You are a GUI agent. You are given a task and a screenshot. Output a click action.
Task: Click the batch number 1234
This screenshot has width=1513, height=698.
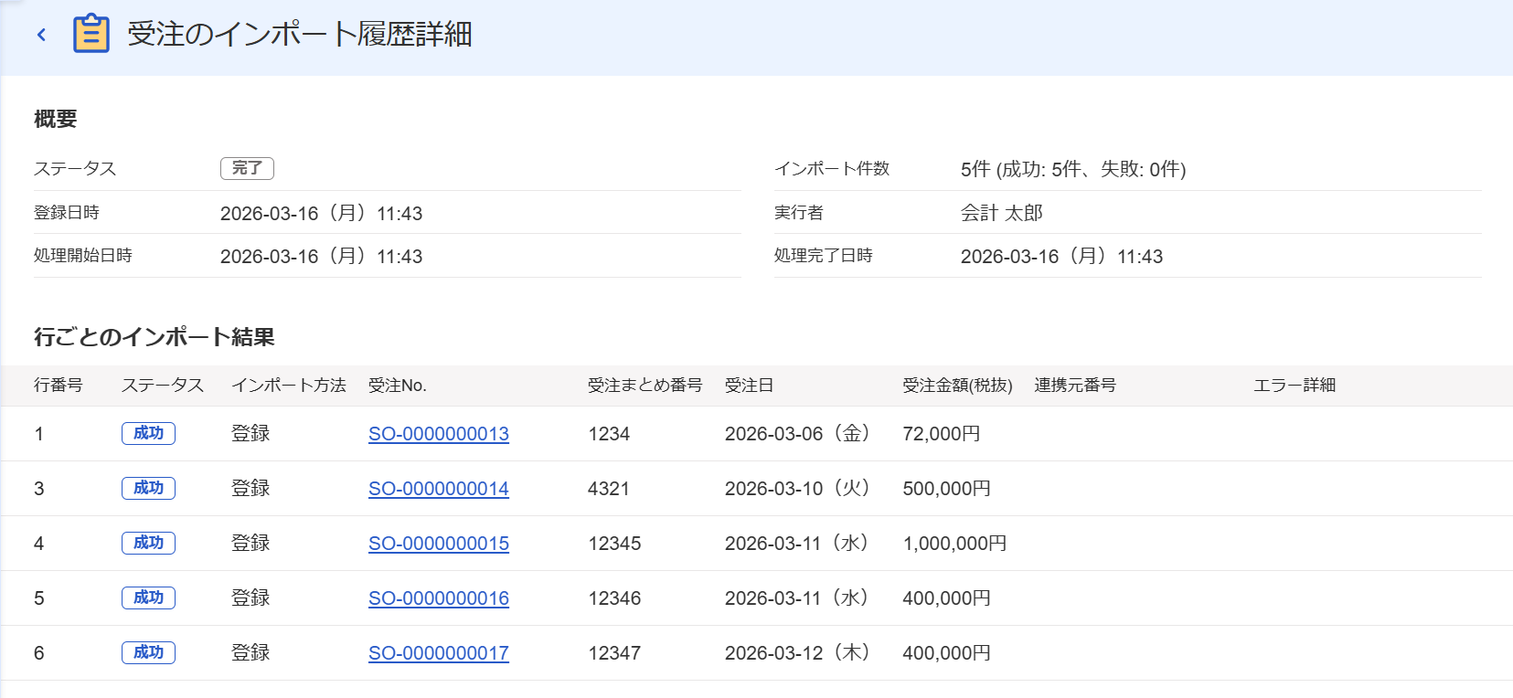(x=609, y=434)
